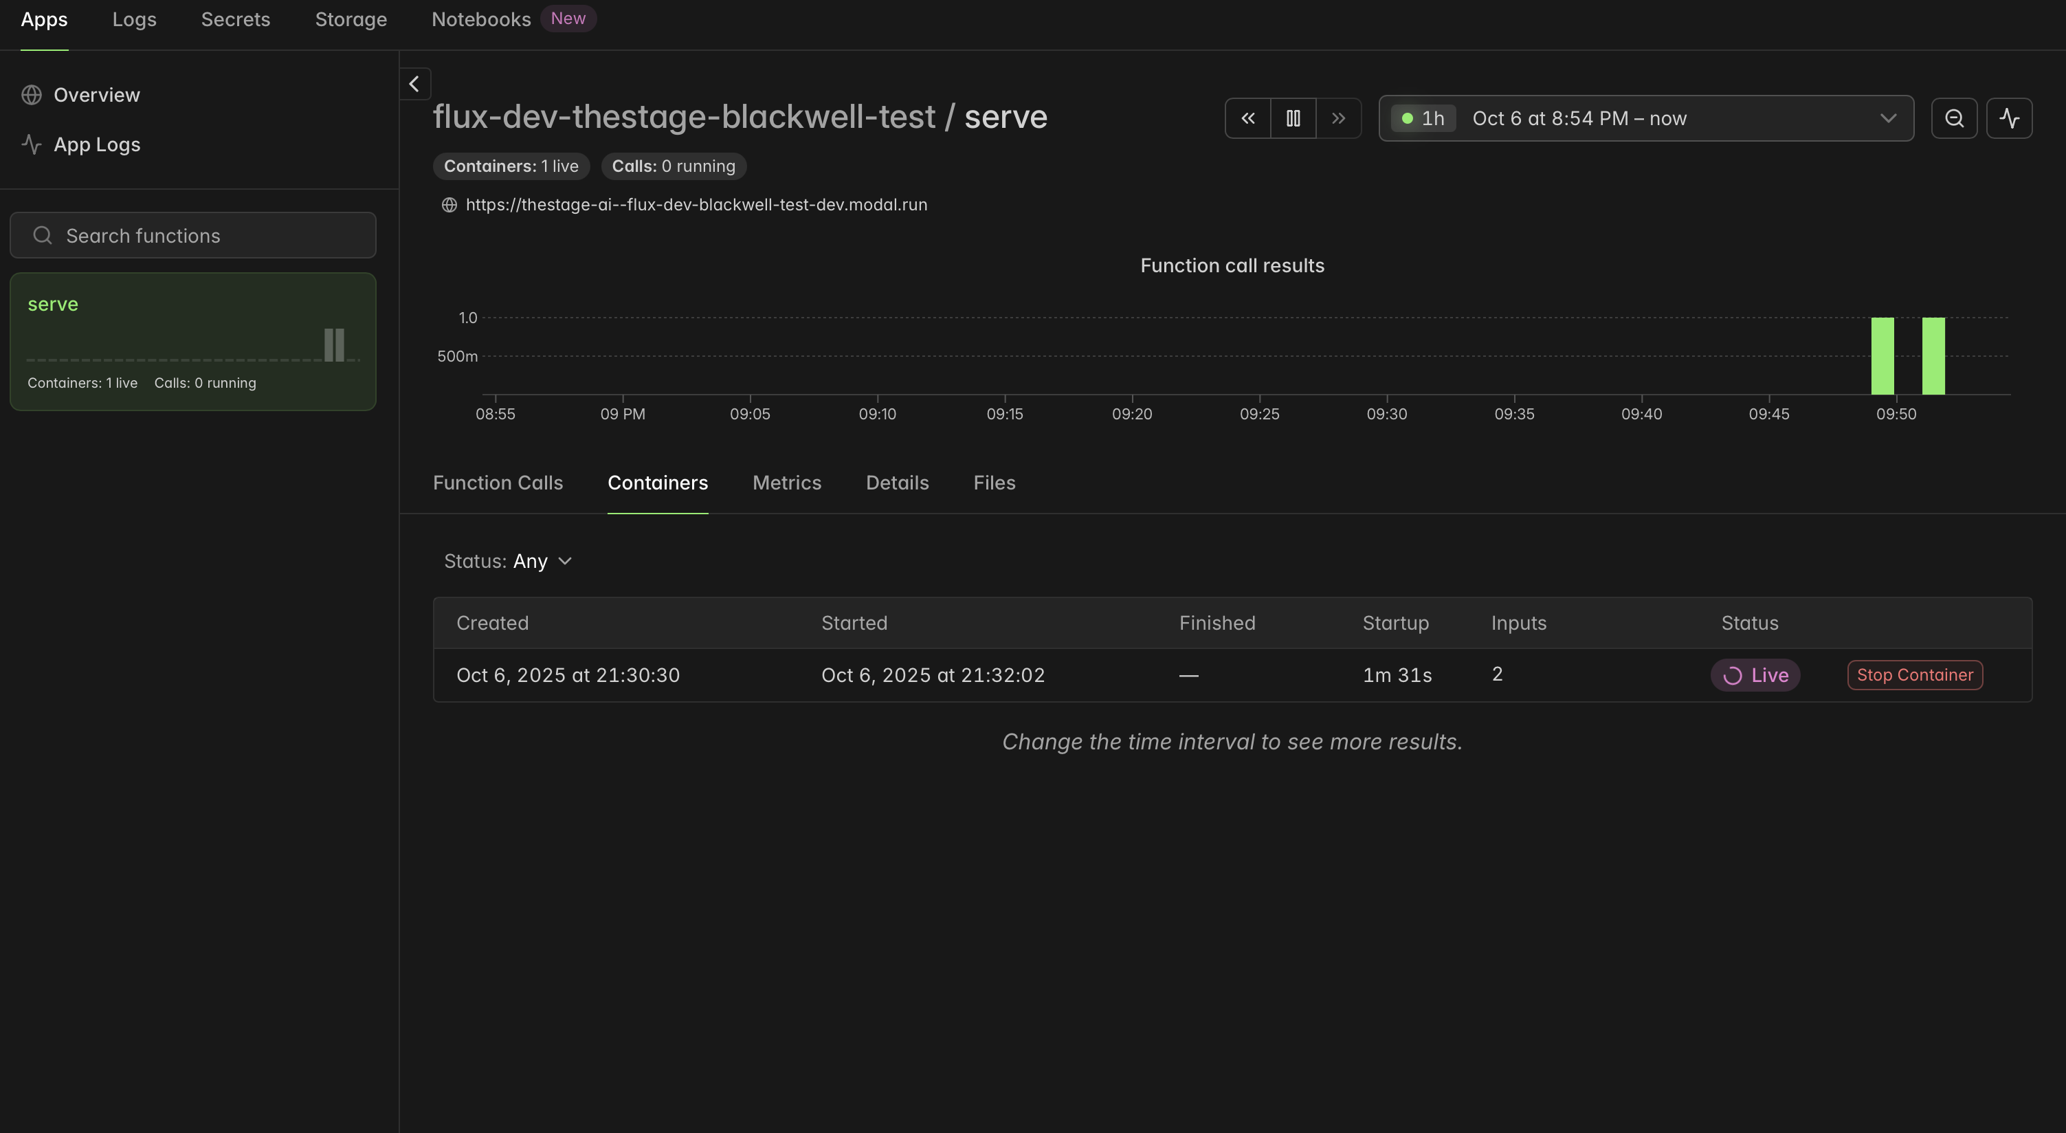This screenshot has width=2066, height=1133.
Task: Switch to the Metrics tab
Action: click(786, 483)
